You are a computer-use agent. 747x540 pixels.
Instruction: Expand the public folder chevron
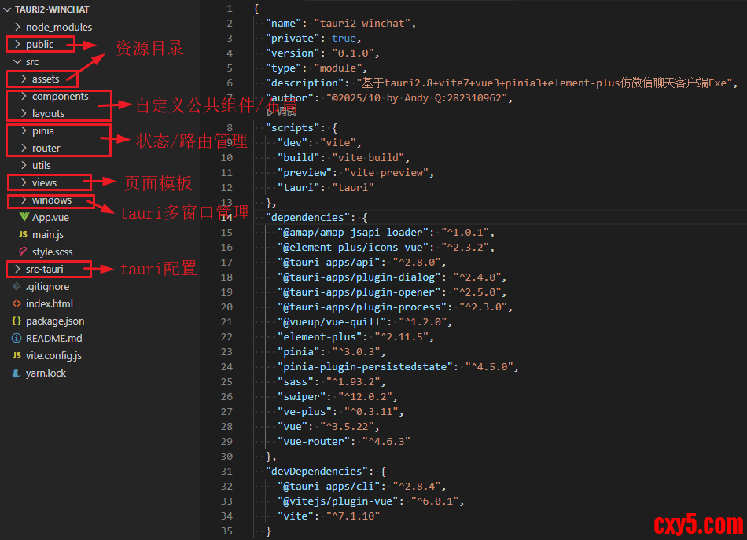click(17, 44)
